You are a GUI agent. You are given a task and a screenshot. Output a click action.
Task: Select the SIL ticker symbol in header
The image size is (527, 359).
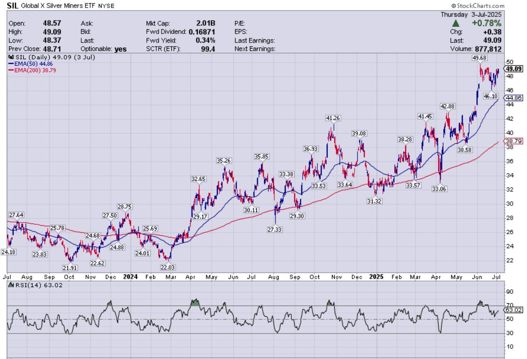[12, 6]
